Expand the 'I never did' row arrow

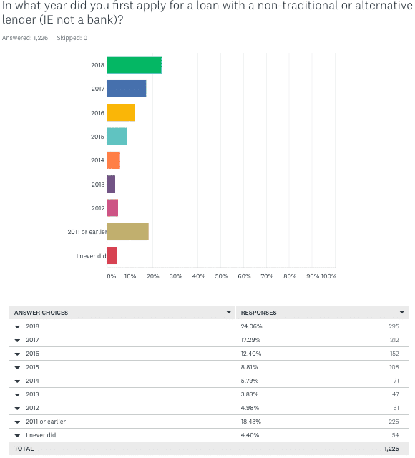tap(17, 436)
